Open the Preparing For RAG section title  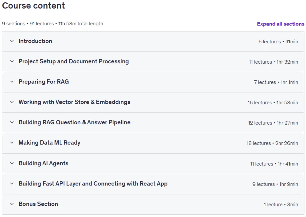(44, 82)
